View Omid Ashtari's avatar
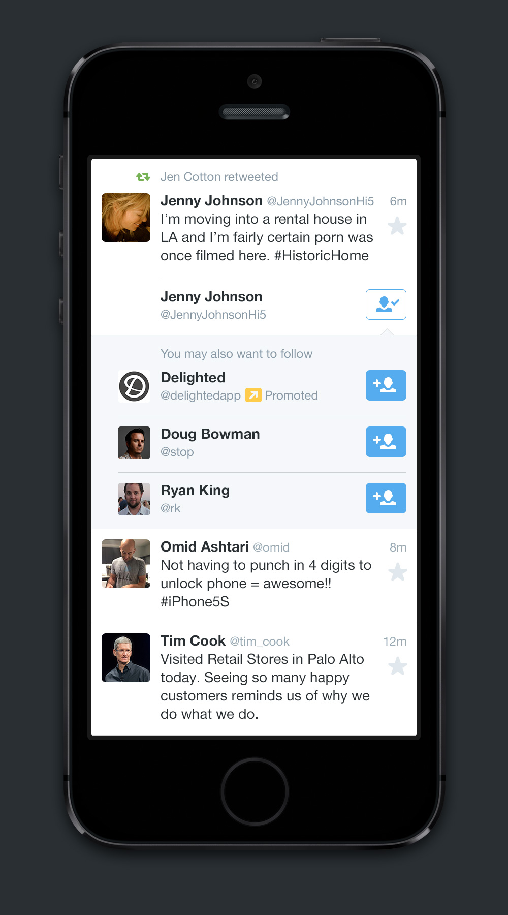Screen dimensions: 508x915 pyautogui.click(x=126, y=564)
